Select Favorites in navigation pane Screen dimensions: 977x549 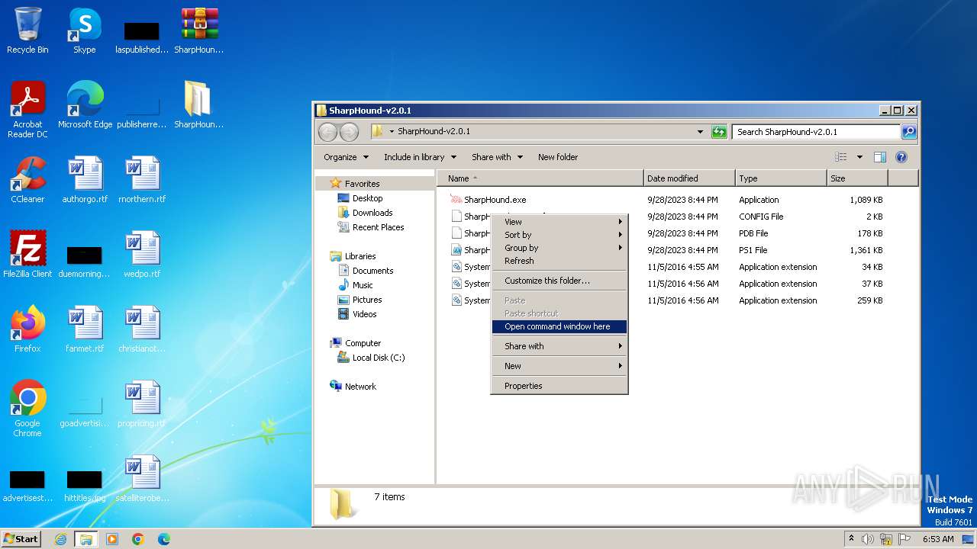(362, 184)
